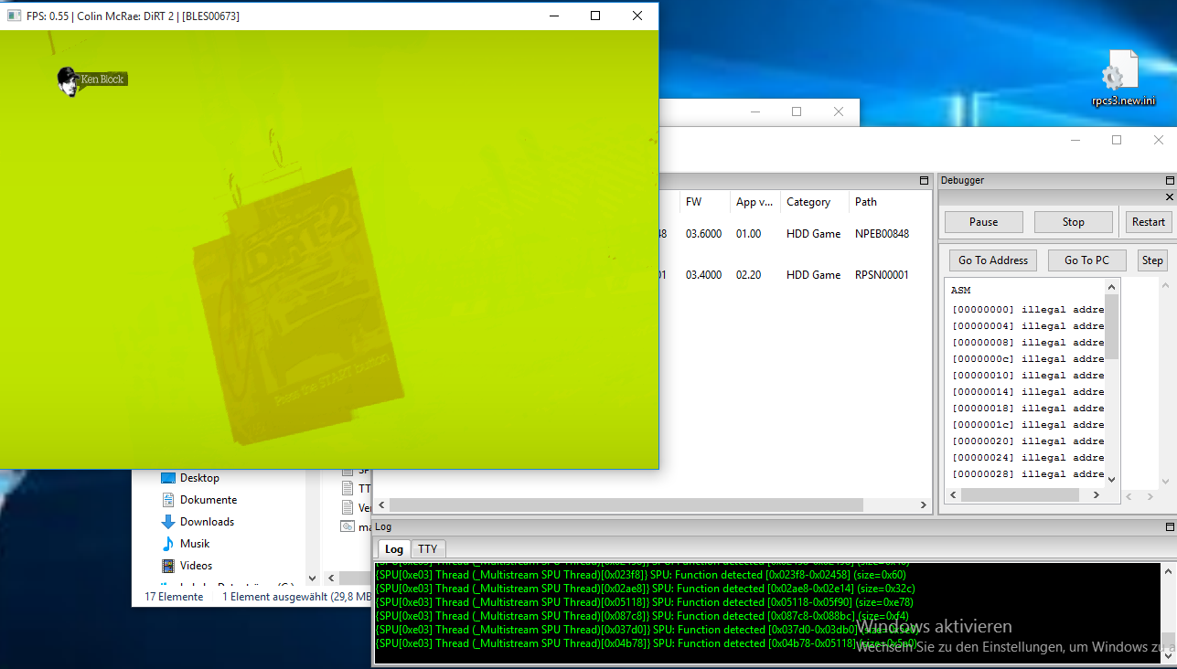Open Musik in the Explorer sidebar
This screenshot has width=1177, height=669.
(x=195, y=544)
